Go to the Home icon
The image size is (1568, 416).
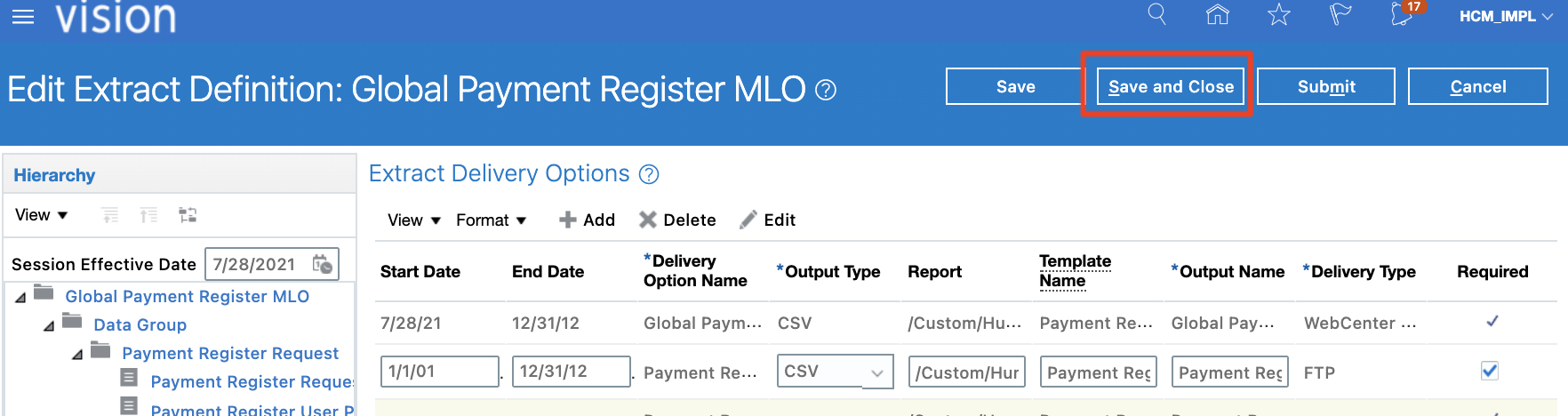(x=1217, y=14)
